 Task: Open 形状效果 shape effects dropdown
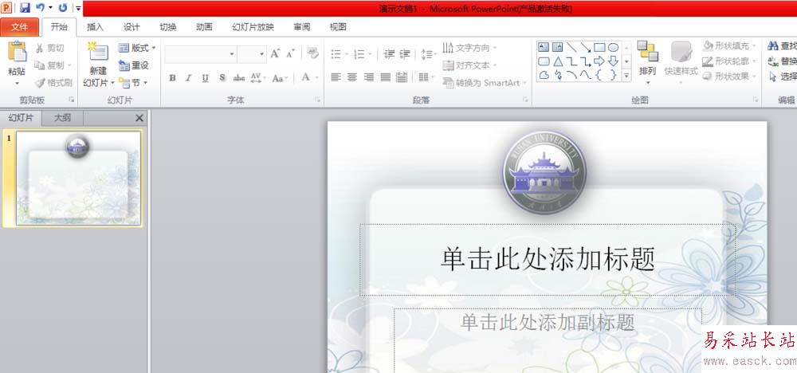click(x=730, y=77)
